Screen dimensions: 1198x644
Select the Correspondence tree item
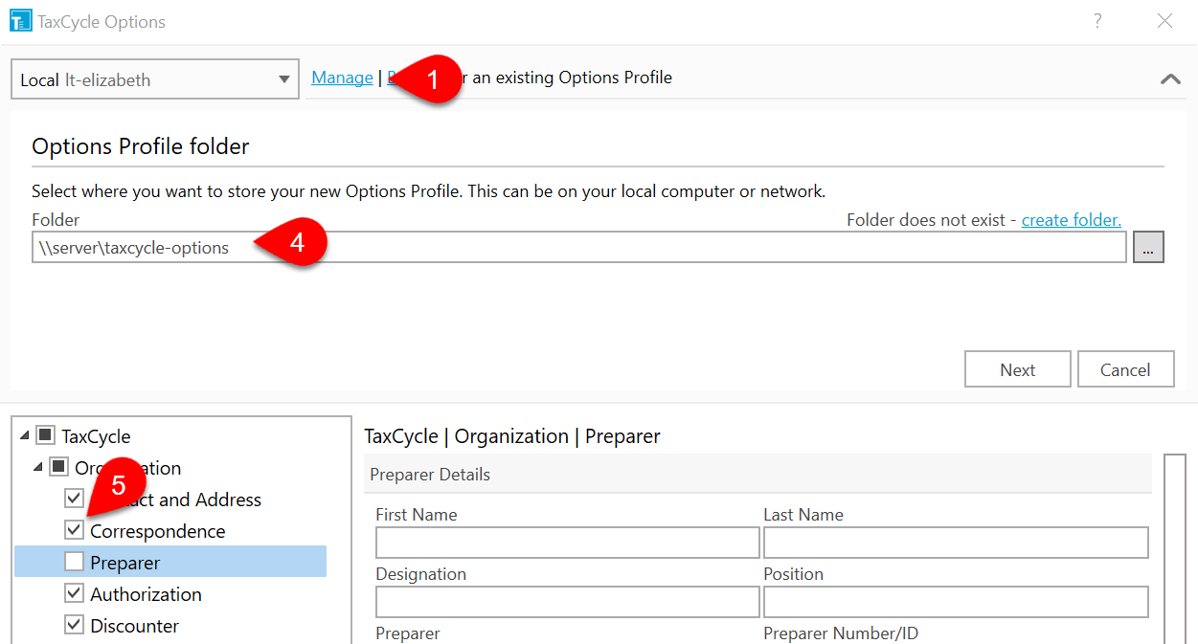click(x=158, y=531)
